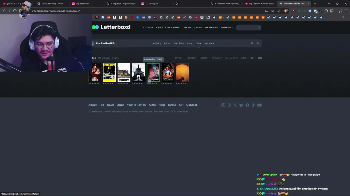Expand the GENRE filter dropdown
Viewport: 350px width, 196px height.
[205, 58]
